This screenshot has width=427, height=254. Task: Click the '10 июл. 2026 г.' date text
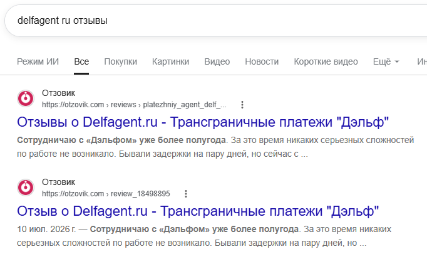pos(46,229)
